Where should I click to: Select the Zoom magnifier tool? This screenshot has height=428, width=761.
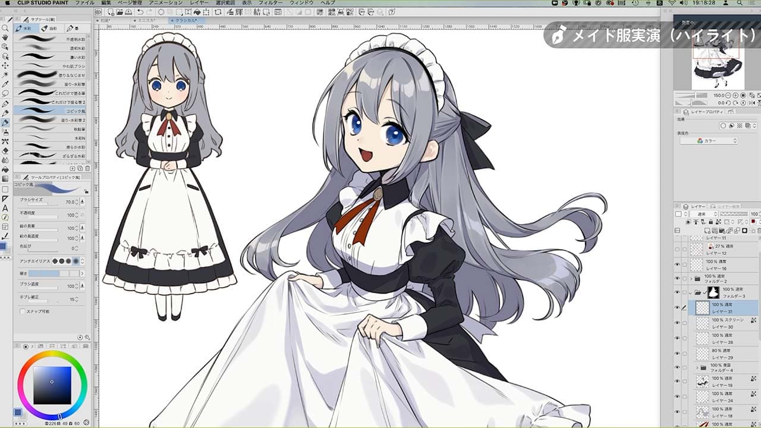click(x=5, y=28)
